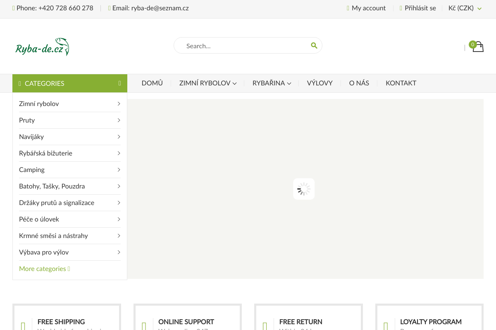Open the Kč (CZK) currency dropdown
This screenshot has width=496, height=330.
point(465,8)
